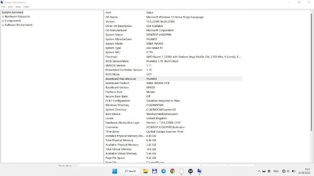Select the Windows Directory row
This screenshot has height=176, width=314.
(x=173, y=105)
